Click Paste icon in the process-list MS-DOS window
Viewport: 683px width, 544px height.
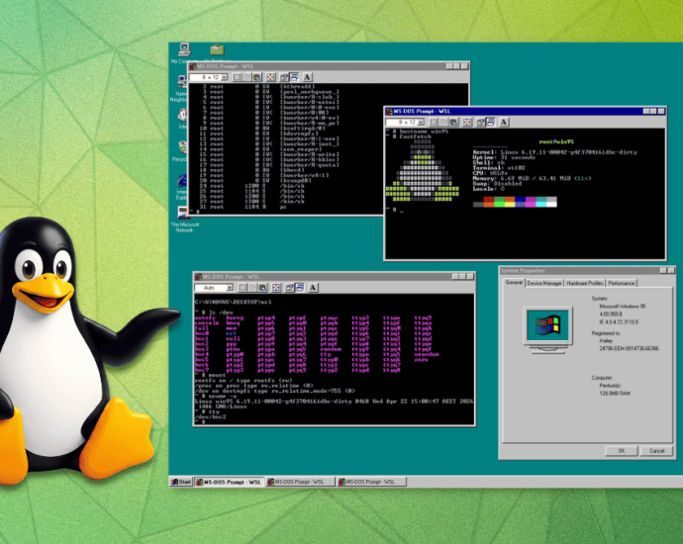click(x=257, y=77)
